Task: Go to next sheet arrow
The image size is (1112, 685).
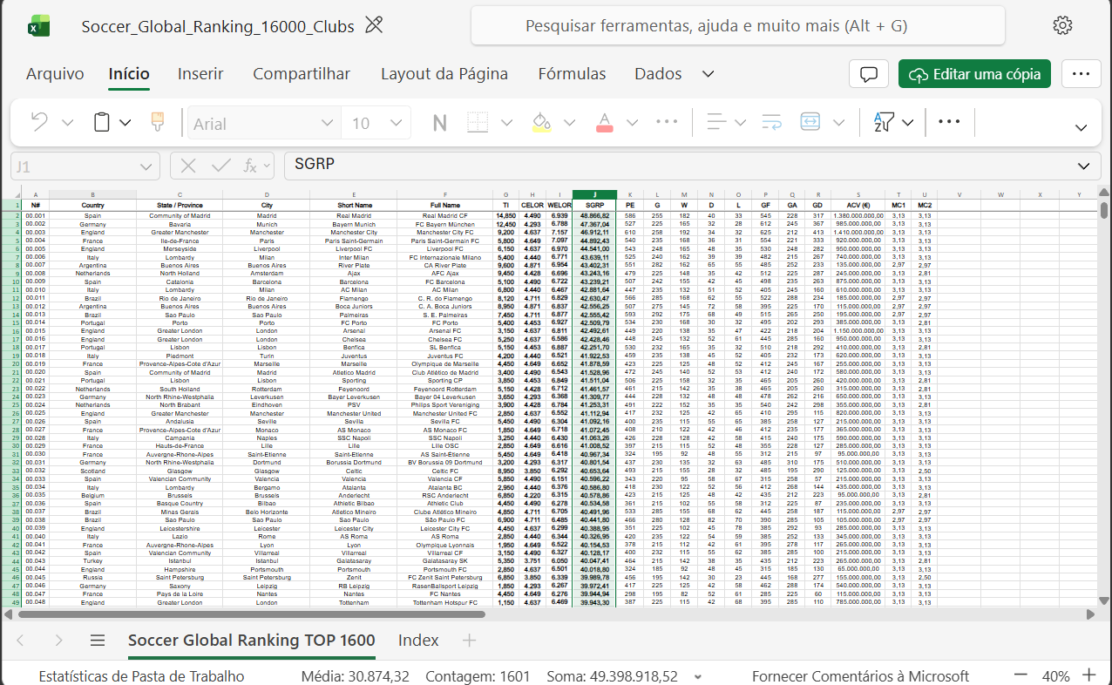Action: click(x=58, y=641)
